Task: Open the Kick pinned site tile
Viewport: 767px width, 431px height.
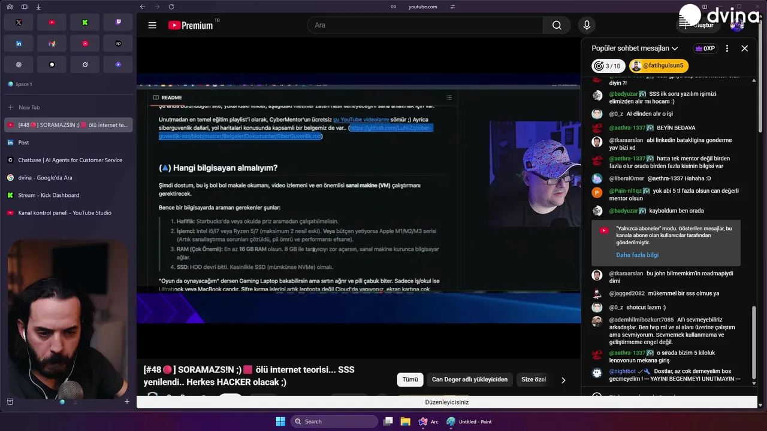Action: pyautogui.click(x=85, y=22)
